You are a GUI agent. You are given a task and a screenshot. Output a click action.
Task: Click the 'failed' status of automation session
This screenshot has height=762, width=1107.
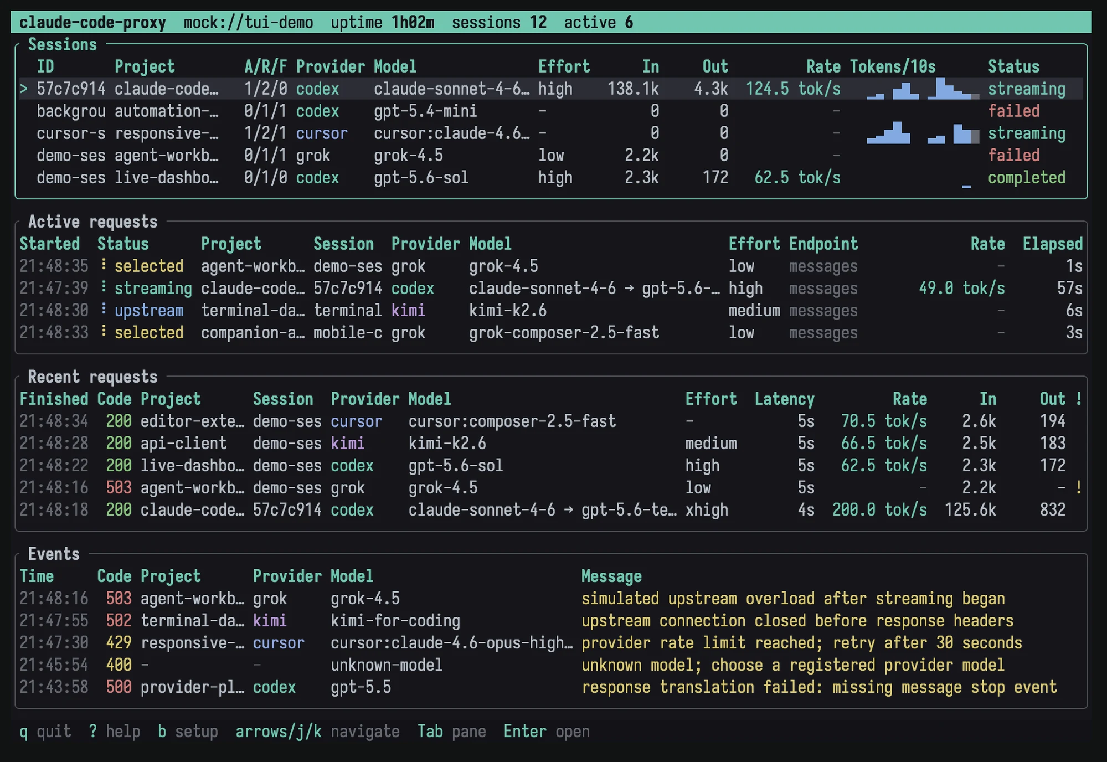point(1014,111)
